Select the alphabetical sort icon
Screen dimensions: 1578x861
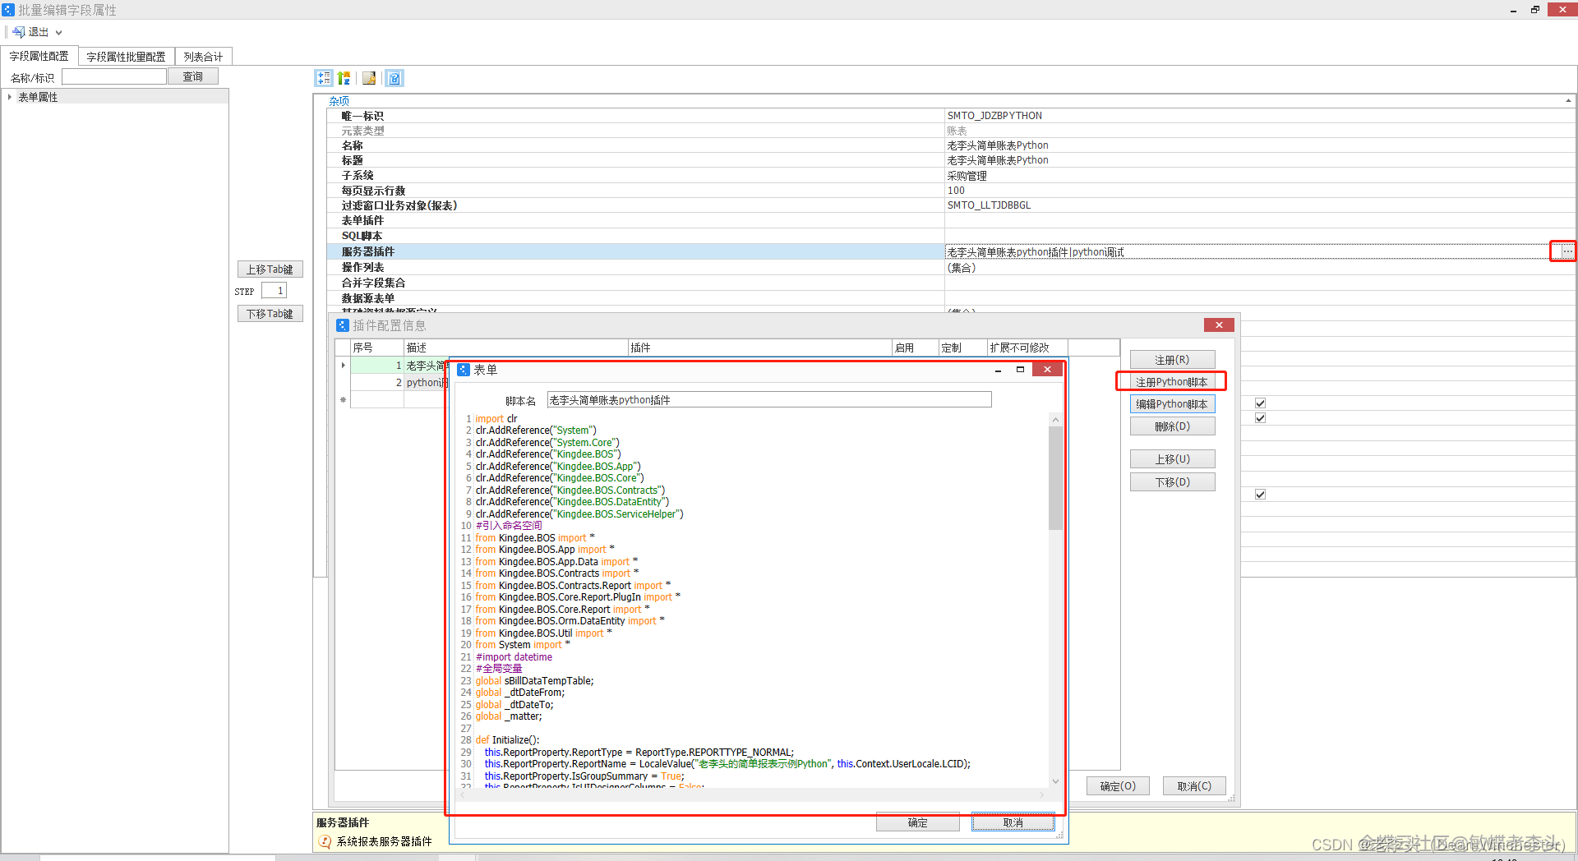coord(344,78)
